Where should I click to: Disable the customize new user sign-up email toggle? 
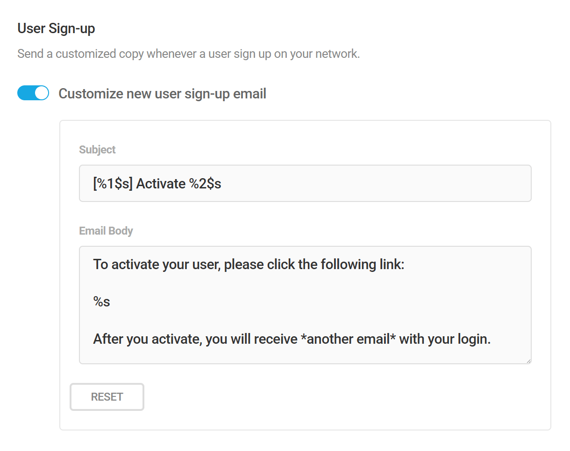33,93
